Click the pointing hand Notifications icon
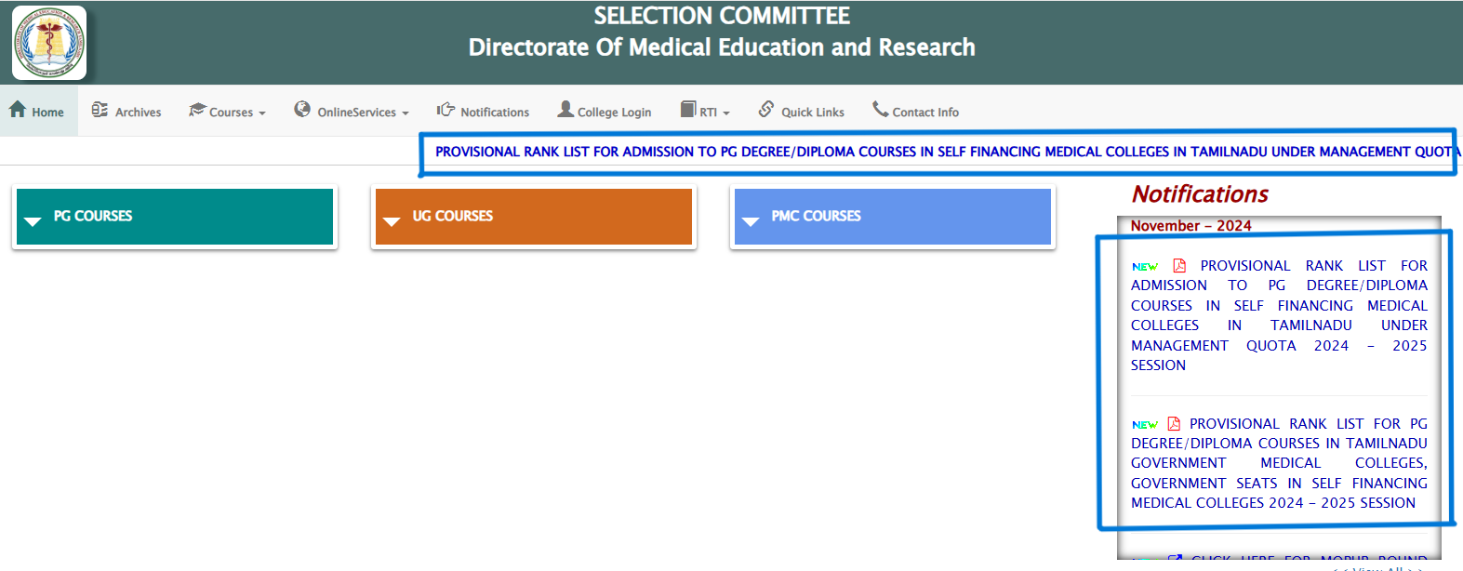The width and height of the screenshot is (1463, 571). tap(446, 110)
